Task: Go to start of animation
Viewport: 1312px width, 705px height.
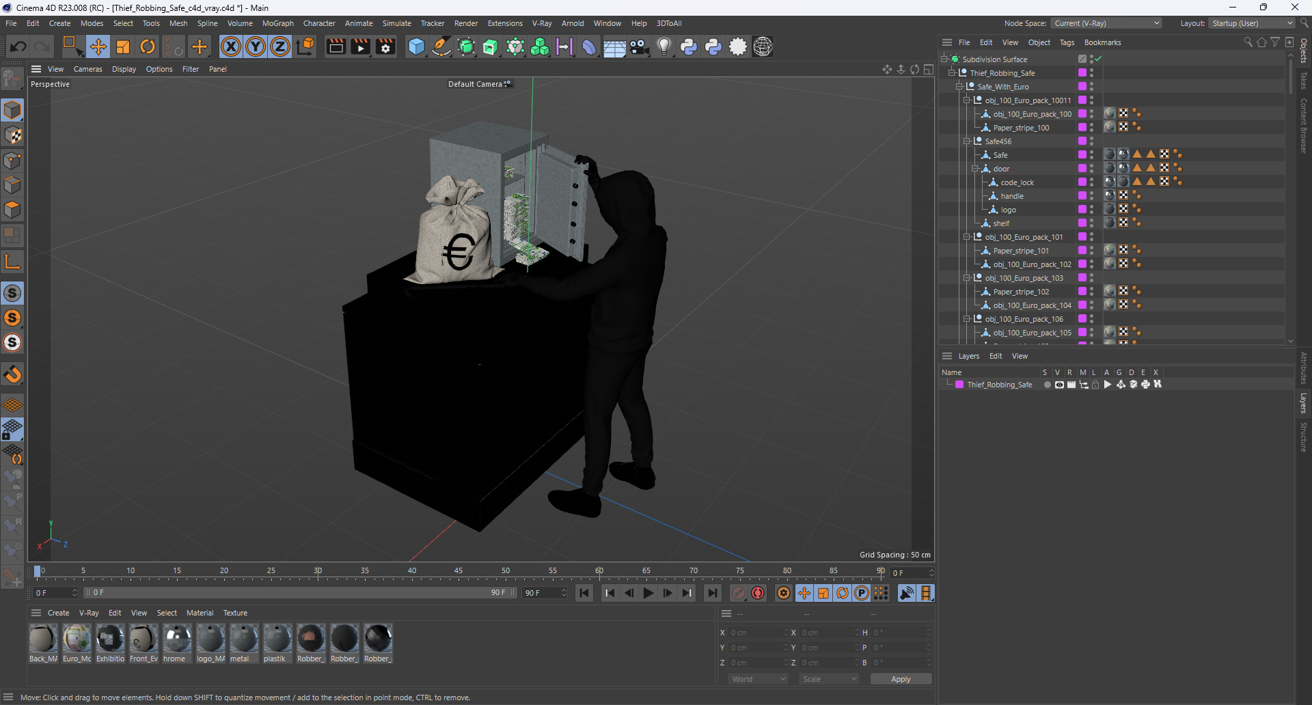Action: (x=584, y=593)
